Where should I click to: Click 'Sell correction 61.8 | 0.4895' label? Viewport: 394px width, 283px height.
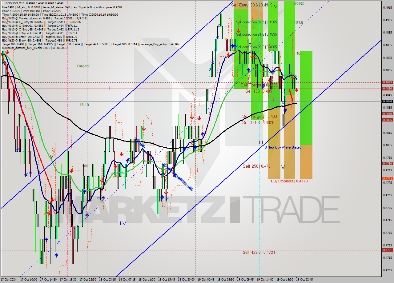pos(257,34)
